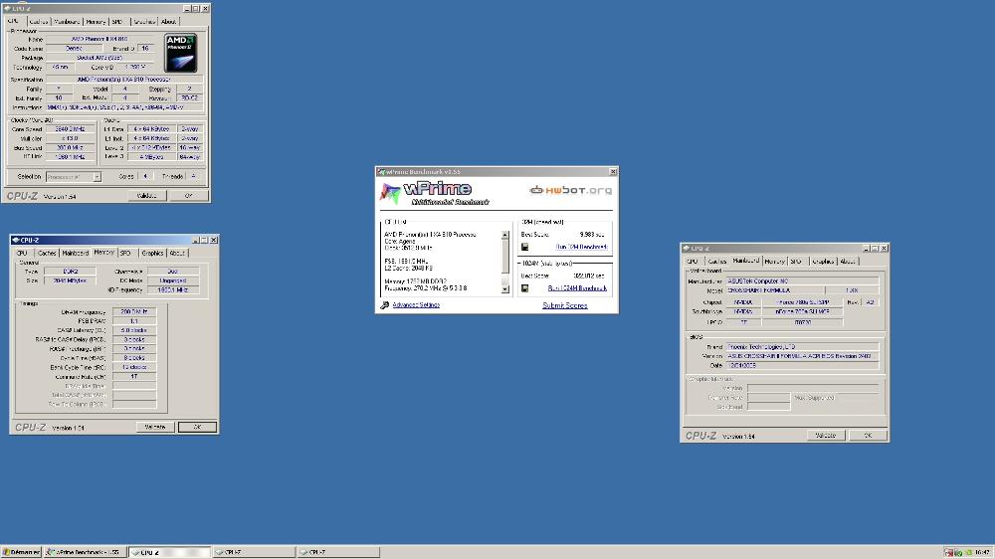995x559 pixels.
Task: Click Submit Scores link in wPrime
Action: pyautogui.click(x=565, y=305)
